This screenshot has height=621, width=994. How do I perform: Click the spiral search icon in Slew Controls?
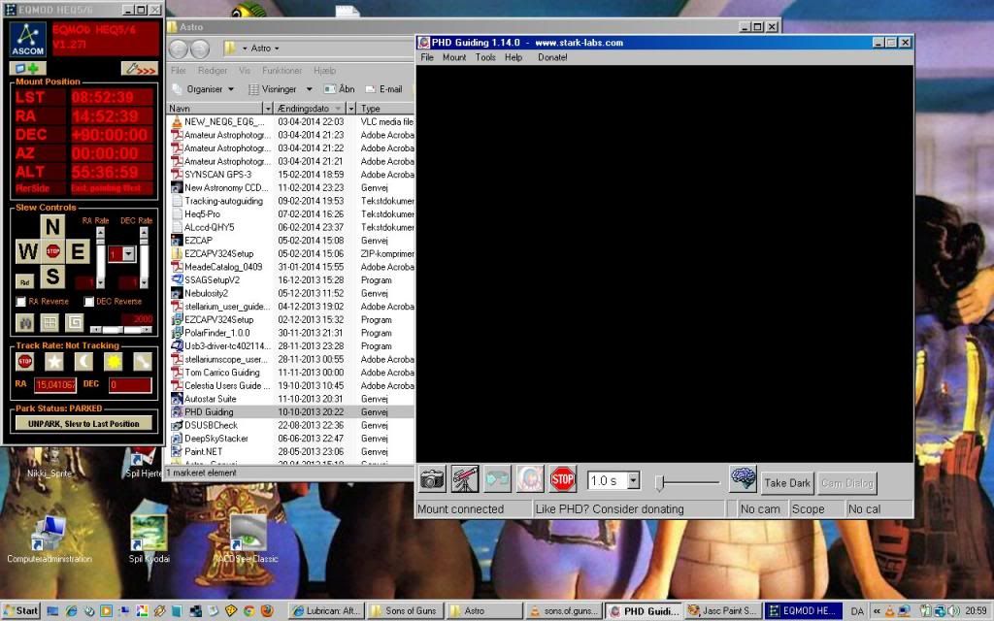74,322
